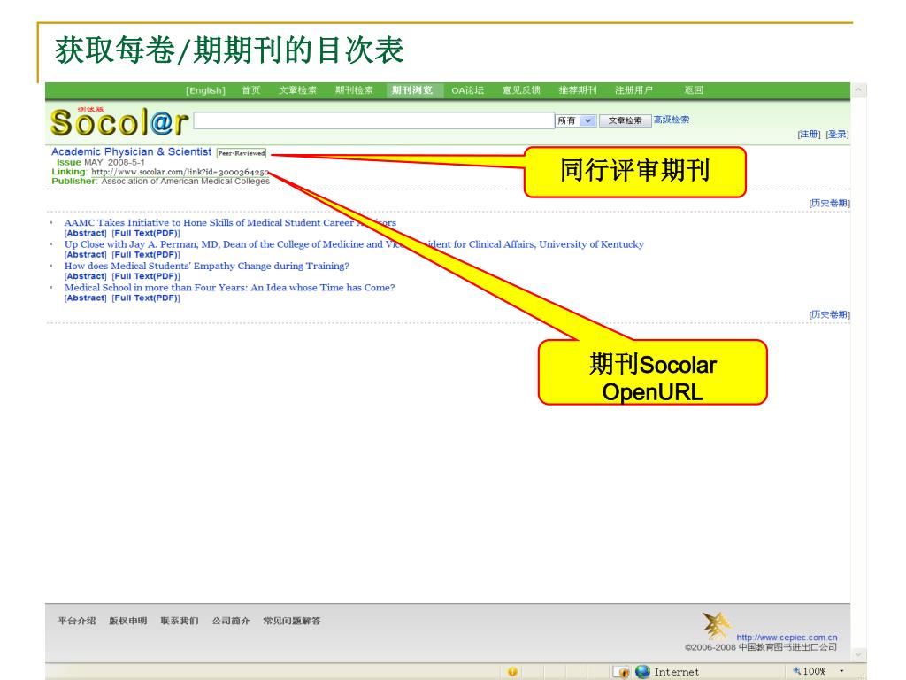Select the 期刊浏览 menu tab
906x680 pixels.
[412, 90]
